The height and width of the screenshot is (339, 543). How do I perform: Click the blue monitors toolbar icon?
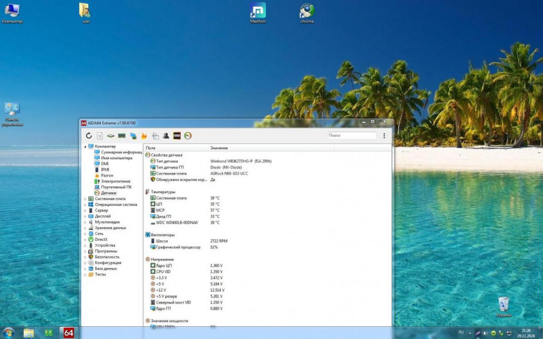pos(133,136)
